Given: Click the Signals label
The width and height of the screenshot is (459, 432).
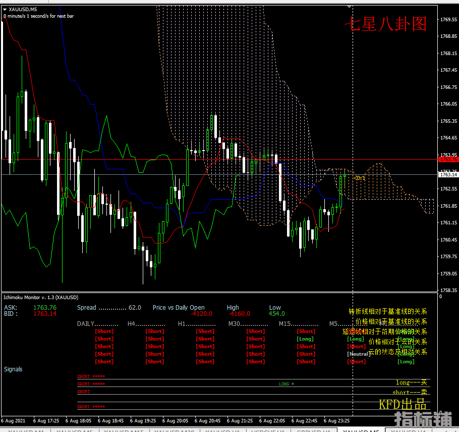Looking at the screenshot, I should pos(13,369).
